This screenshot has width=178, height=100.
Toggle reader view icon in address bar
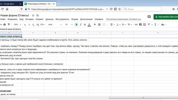coord(115,9)
